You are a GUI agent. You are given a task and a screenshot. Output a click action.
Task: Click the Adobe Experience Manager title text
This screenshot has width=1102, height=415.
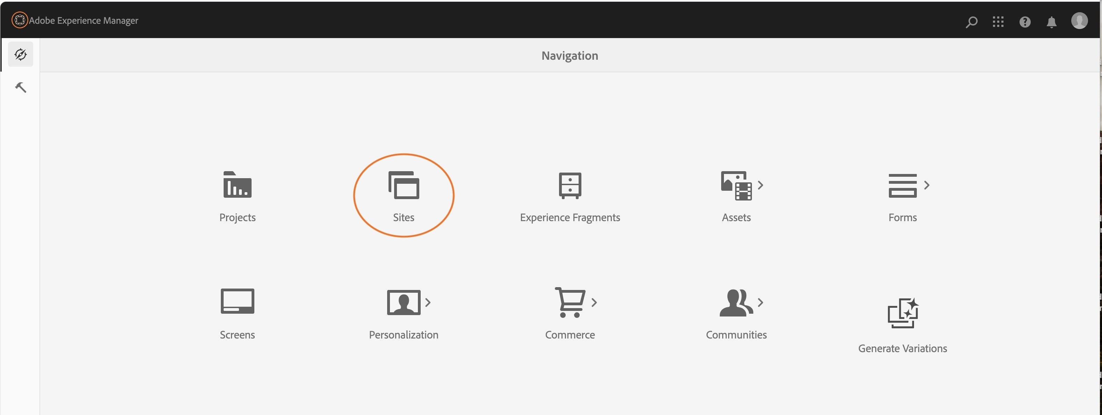point(84,21)
